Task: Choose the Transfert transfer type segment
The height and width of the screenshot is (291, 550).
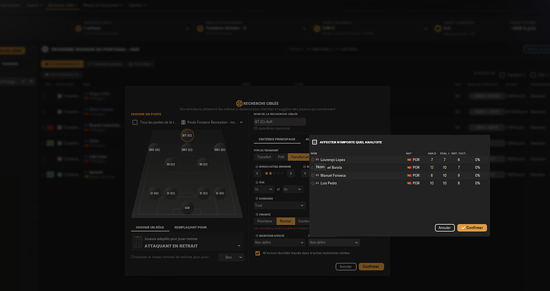Action: [264, 158]
